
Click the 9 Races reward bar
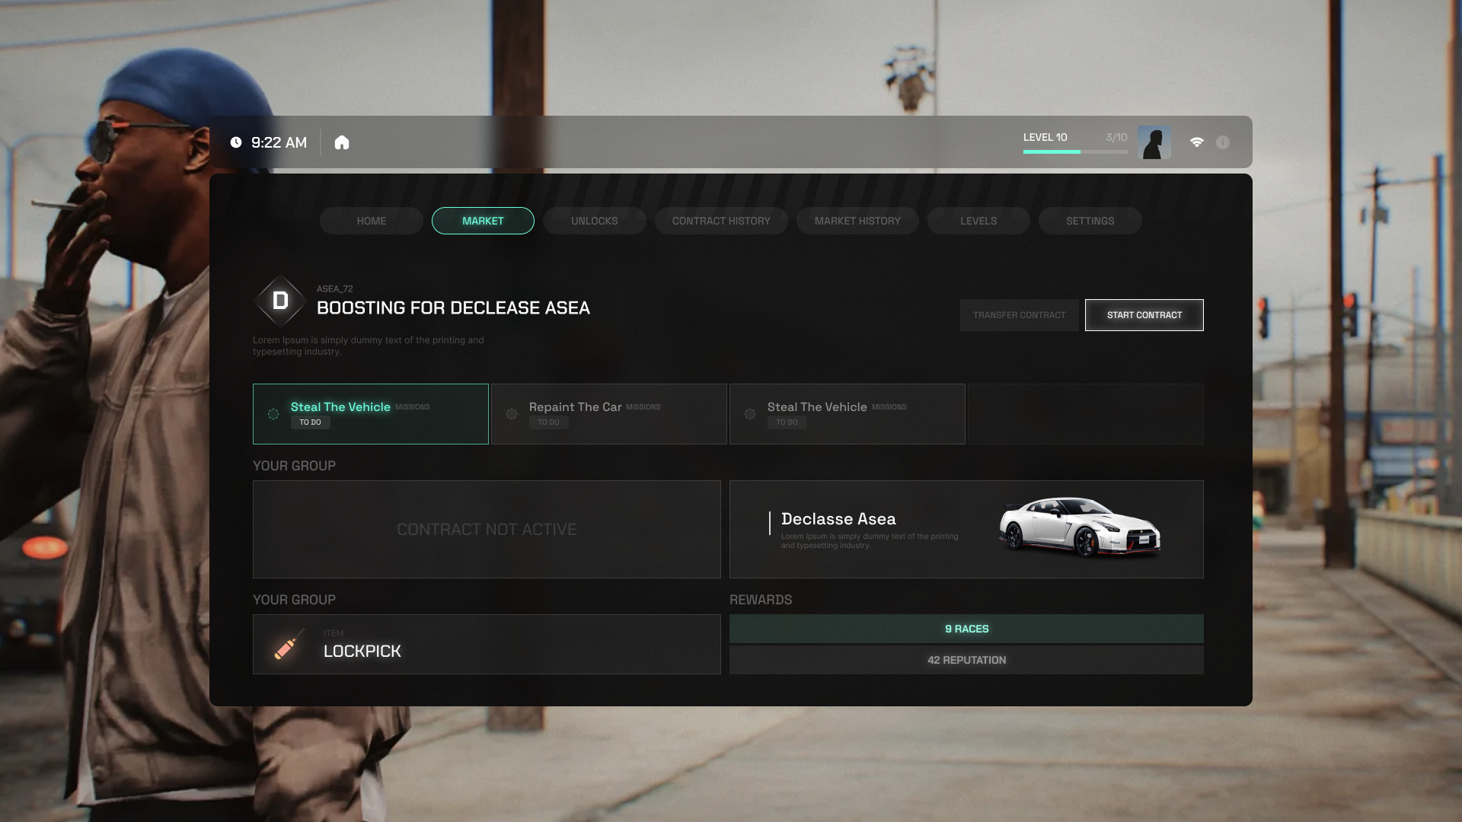click(966, 629)
